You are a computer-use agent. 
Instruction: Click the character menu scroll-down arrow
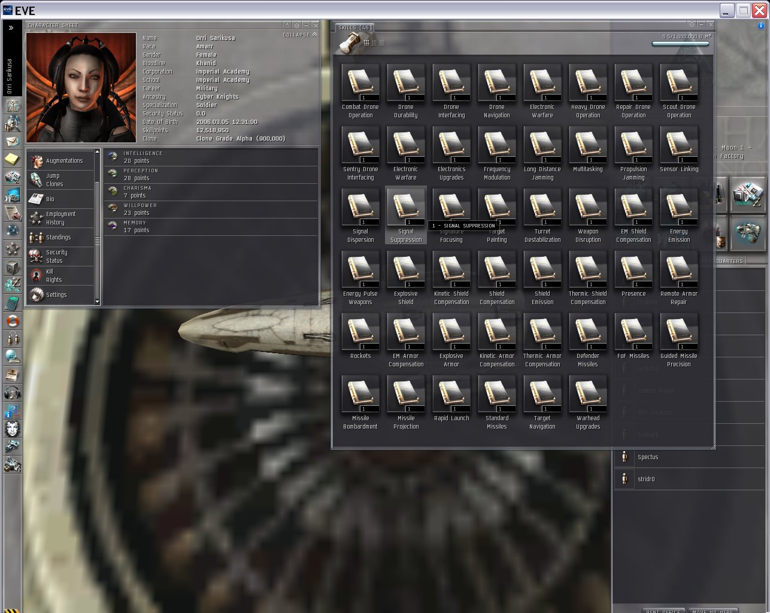point(97,302)
